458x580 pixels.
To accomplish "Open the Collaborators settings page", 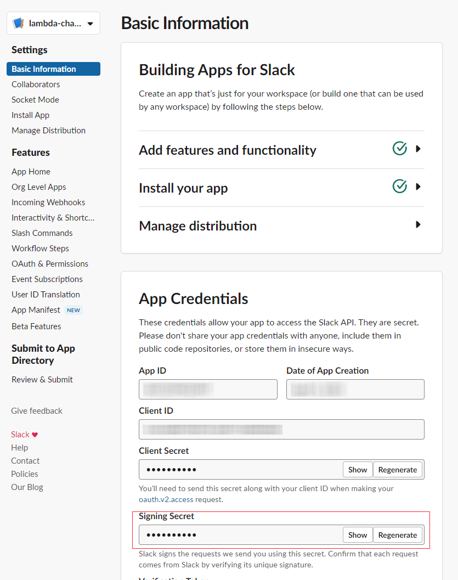I will (x=36, y=85).
